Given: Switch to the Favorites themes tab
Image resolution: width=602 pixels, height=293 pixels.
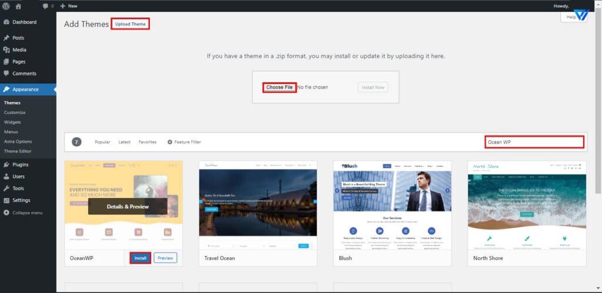Looking at the screenshot, I should (x=148, y=142).
